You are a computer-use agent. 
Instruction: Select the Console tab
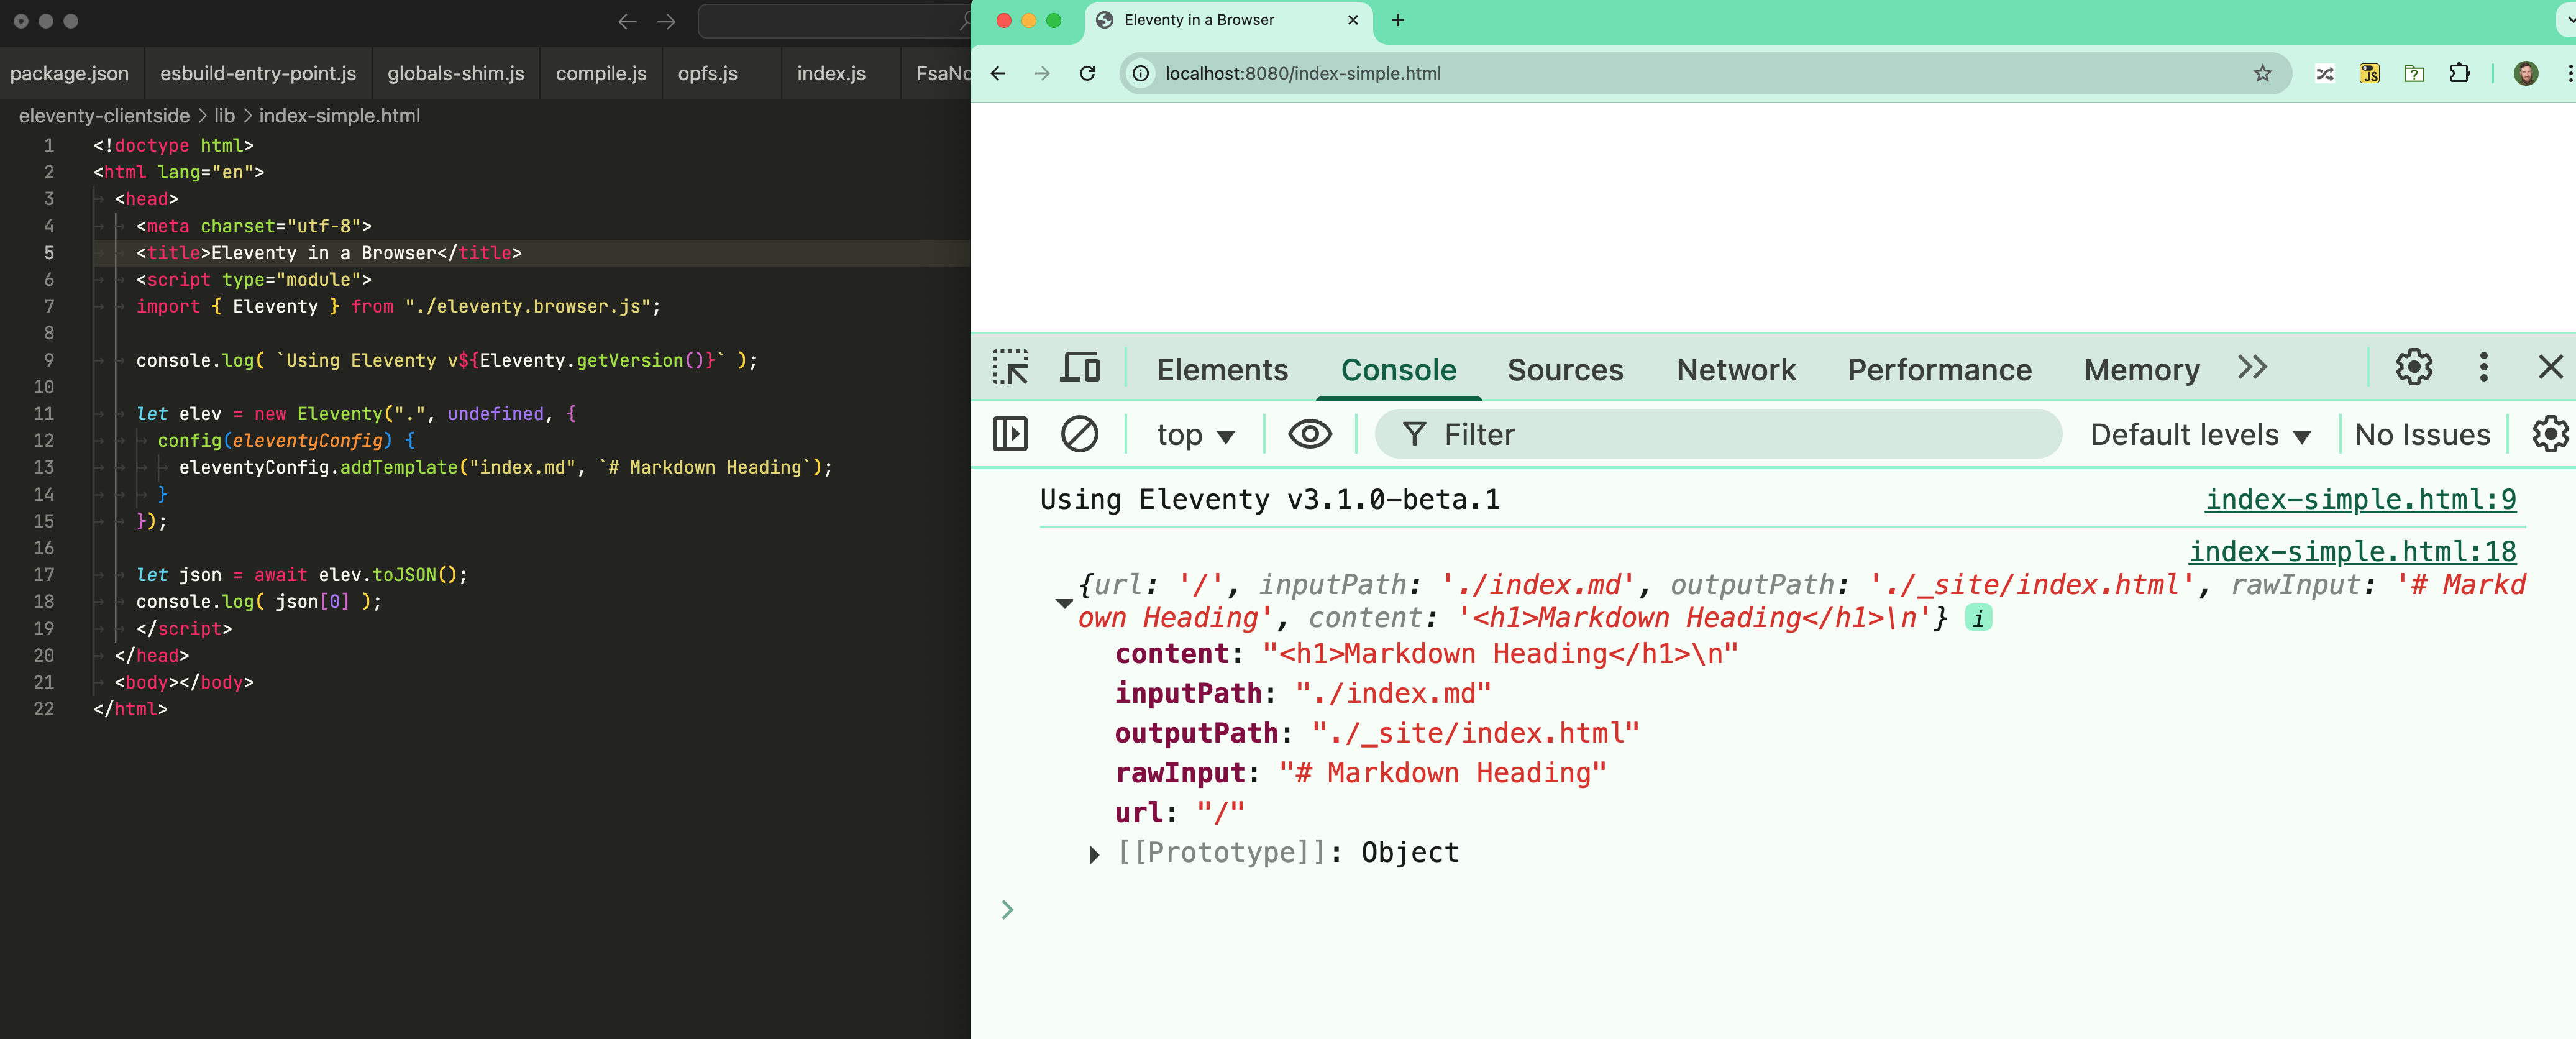click(1398, 370)
